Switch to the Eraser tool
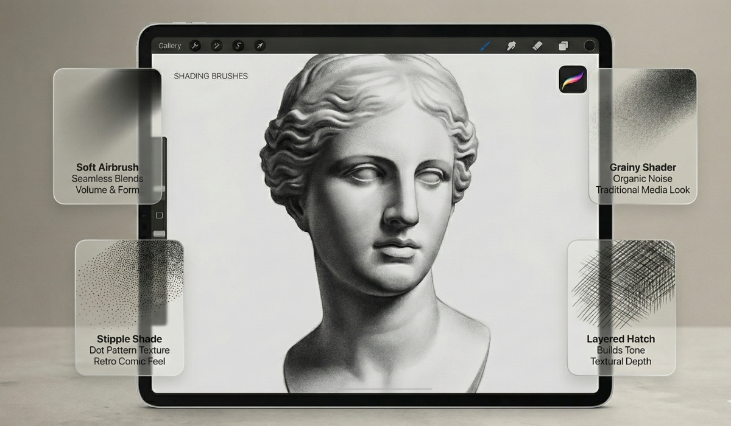This screenshot has height=426, width=731. pyautogui.click(x=537, y=45)
